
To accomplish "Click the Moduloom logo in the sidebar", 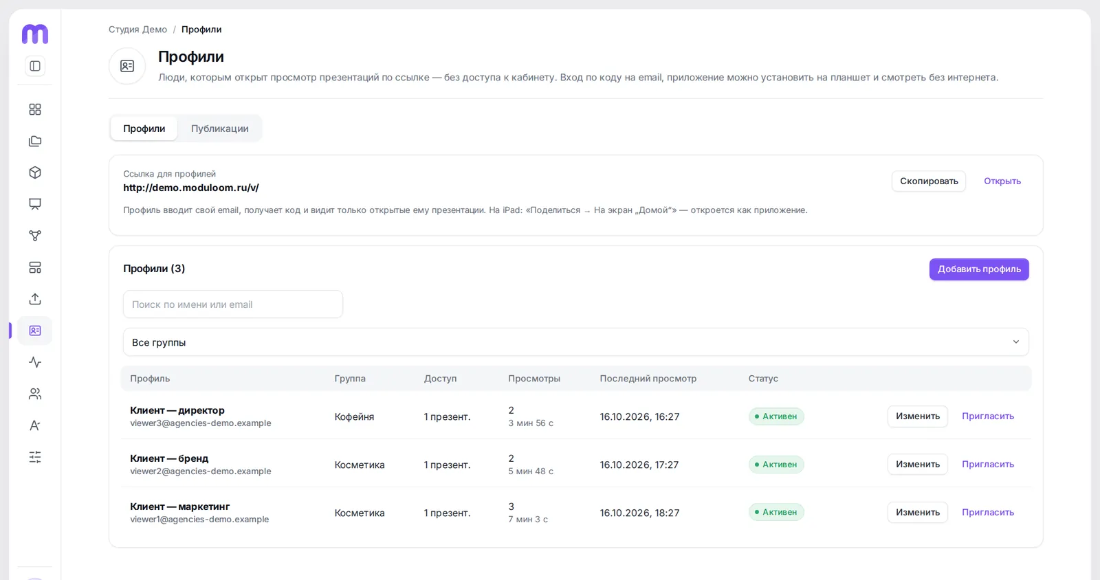I will pyautogui.click(x=35, y=34).
